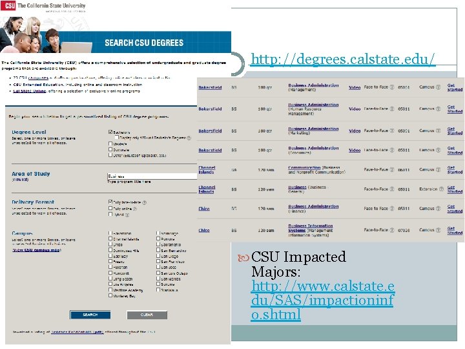This screenshot has width=465, height=349.
Task: Uncheck the Fully face-to-face delivery checkbox
Action: point(110,202)
